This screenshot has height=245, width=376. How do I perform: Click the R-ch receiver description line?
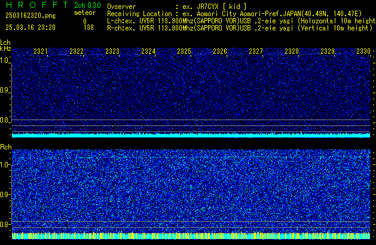(240, 28)
